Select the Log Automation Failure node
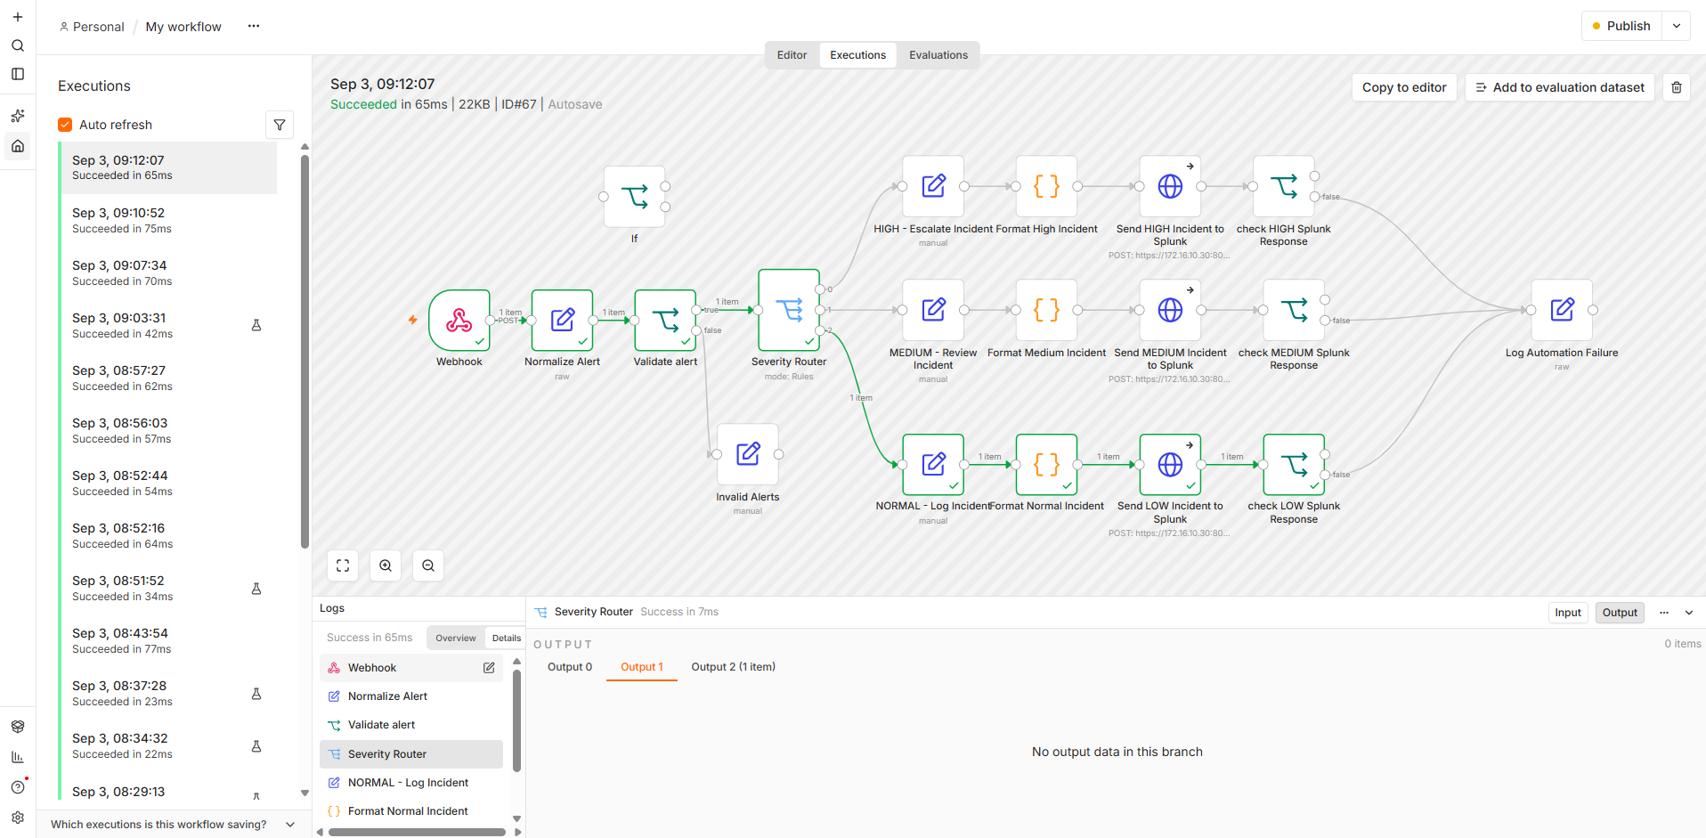This screenshot has width=1706, height=838. (1562, 310)
